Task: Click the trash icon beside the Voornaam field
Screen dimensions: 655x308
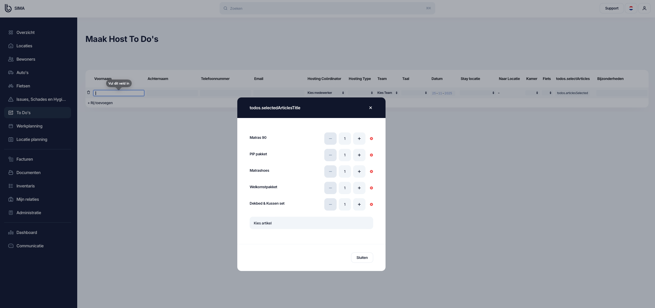Action: coord(89,93)
